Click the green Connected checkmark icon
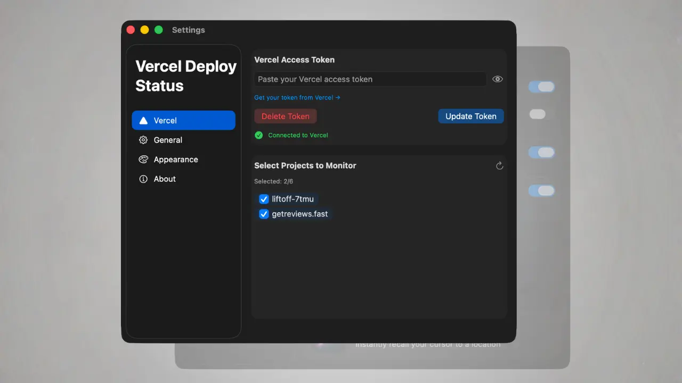The height and width of the screenshot is (383, 682). click(x=259, y=135)
